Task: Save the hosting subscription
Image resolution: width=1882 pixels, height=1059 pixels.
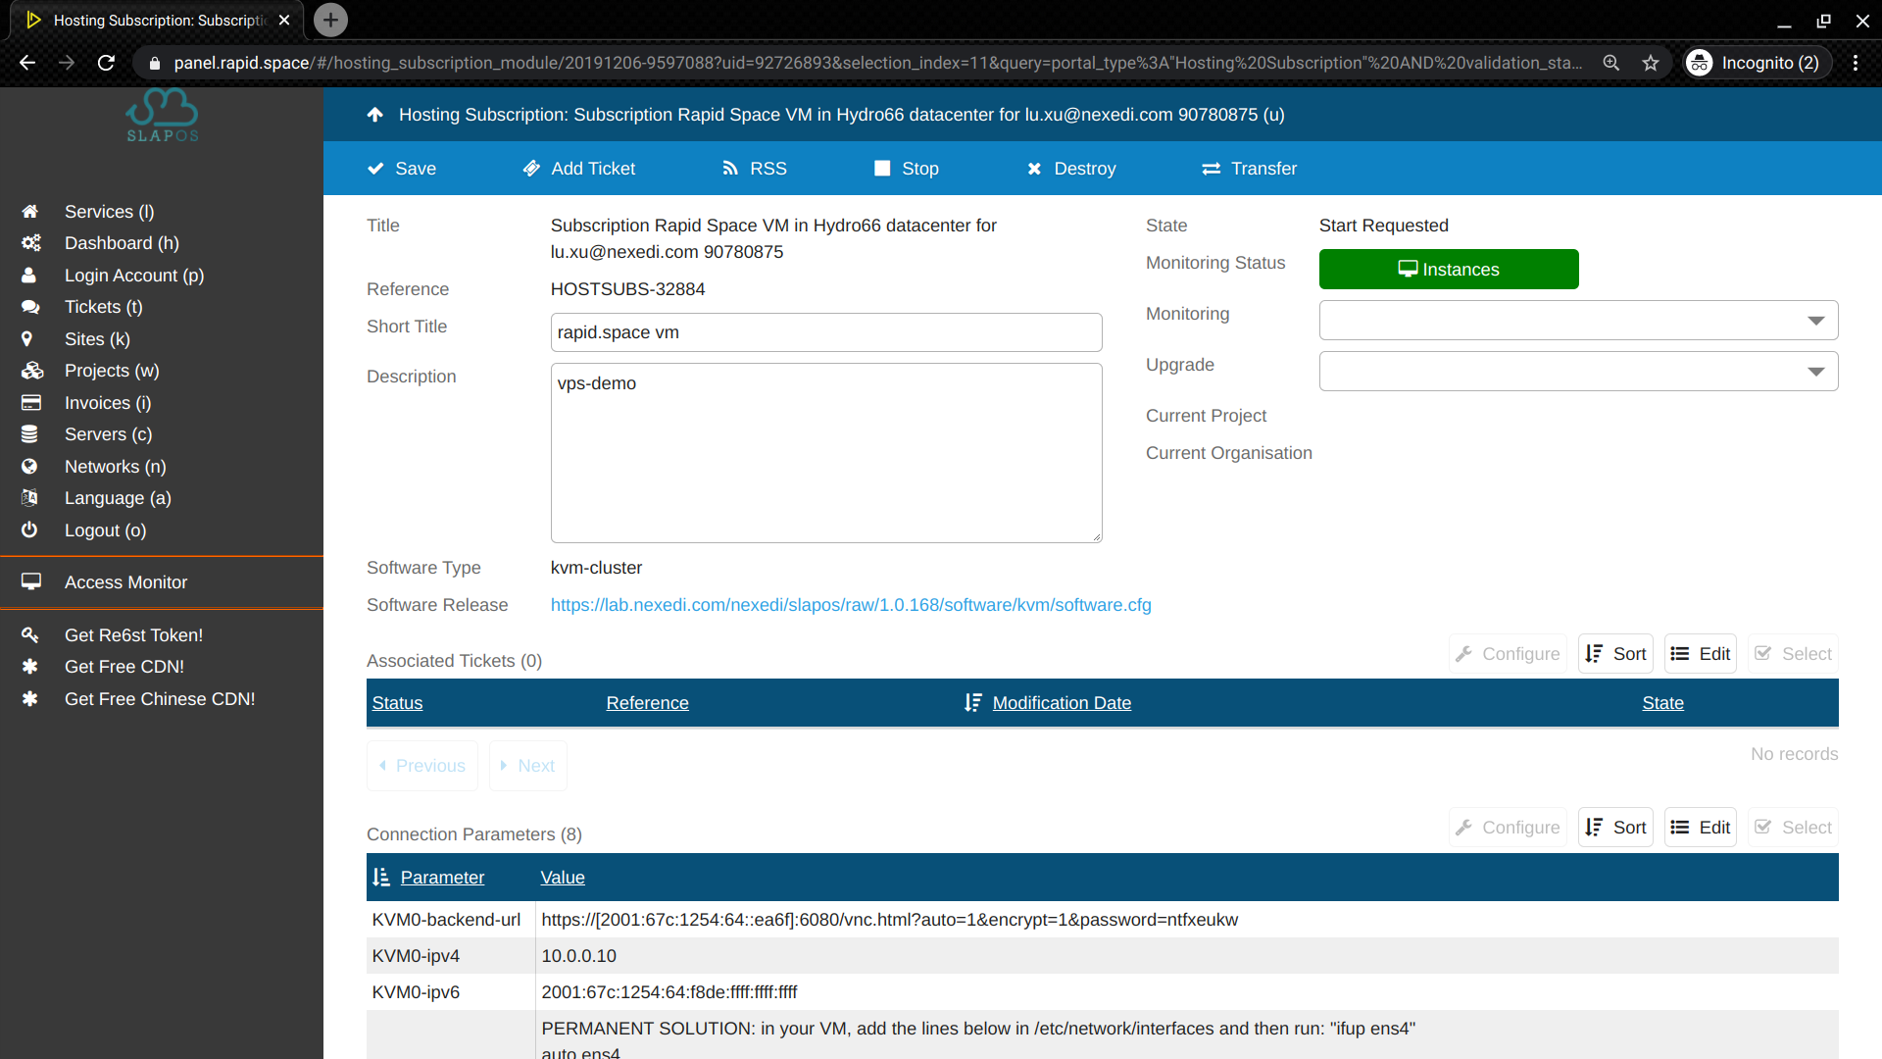Action: pos(402,169)
